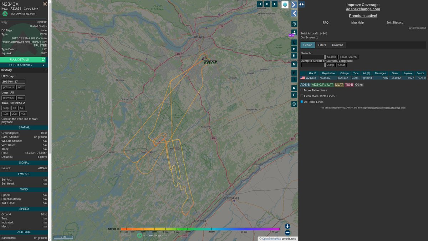Select the L labels control on map sidebar
This screenshot has height=241, width=428.
coord(294,42)
